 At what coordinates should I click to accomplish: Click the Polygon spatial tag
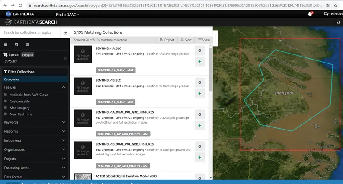point(28,55)
